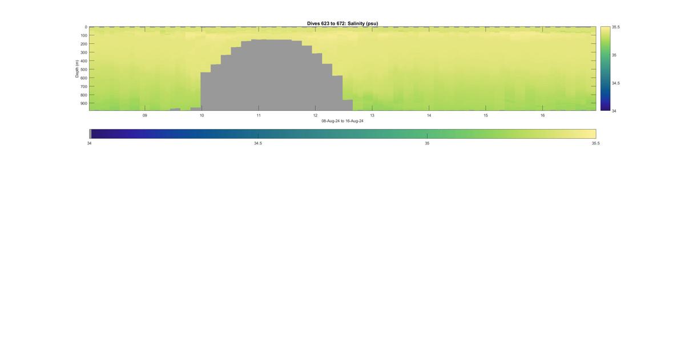This screenshot has height=355, width=685.
Task: Select the "100" depth tick label
Action: point(83,35)
